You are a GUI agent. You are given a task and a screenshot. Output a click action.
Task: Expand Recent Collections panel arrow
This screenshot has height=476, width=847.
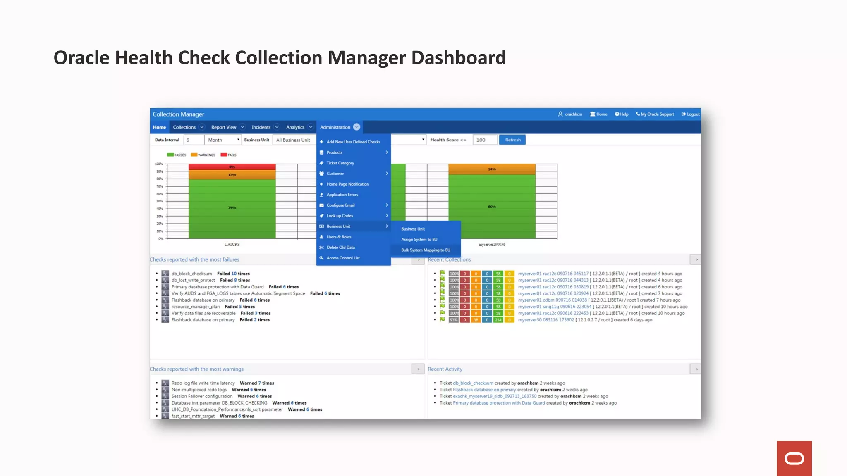[696, 259]
